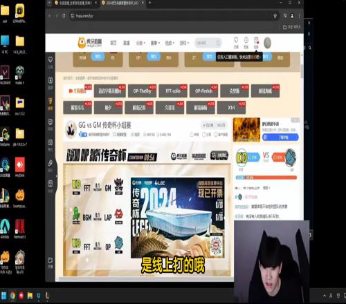Viewport: 346px width, 304px height.
Task: Expand the 分类 dropdown in navigation
Action: click(x=140, y=43)
